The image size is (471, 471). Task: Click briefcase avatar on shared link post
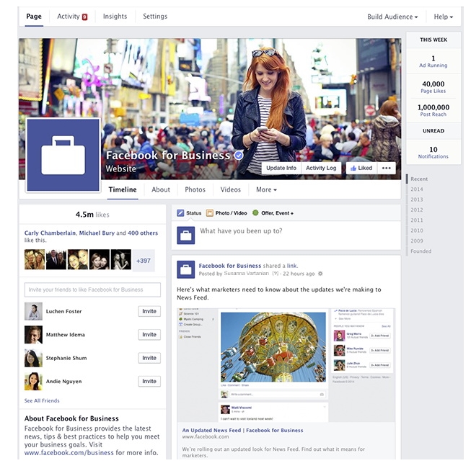pyautogui.click(x=185, y=269)
